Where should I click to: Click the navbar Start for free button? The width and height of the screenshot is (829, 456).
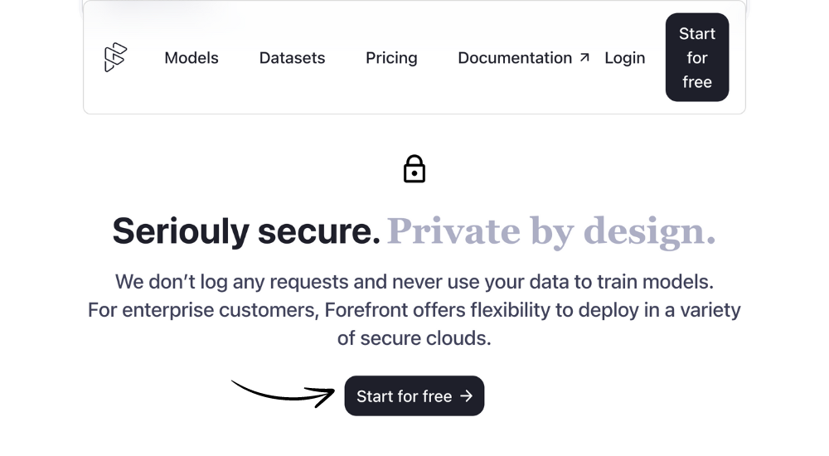(x=697, y=57)
